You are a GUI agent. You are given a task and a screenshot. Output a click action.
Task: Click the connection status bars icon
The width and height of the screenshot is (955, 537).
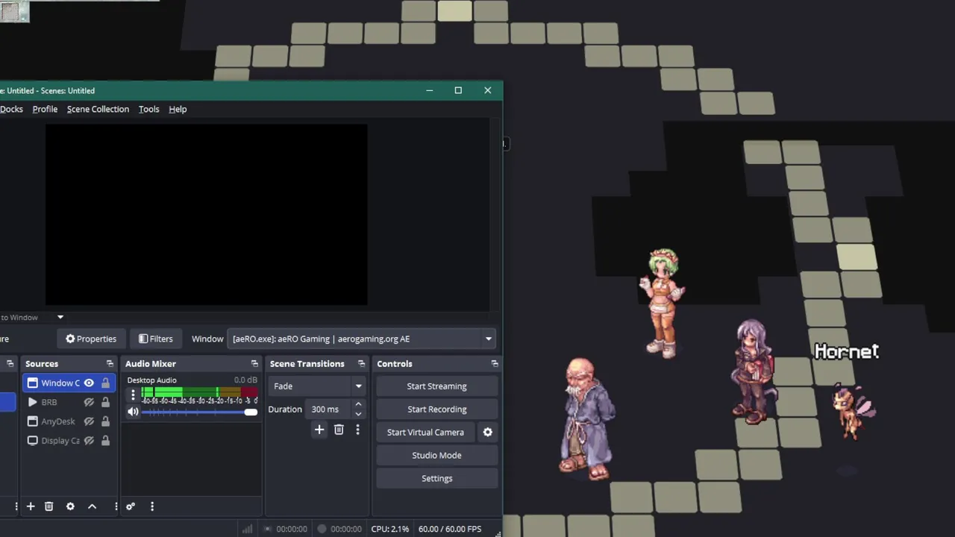(247, 529)
